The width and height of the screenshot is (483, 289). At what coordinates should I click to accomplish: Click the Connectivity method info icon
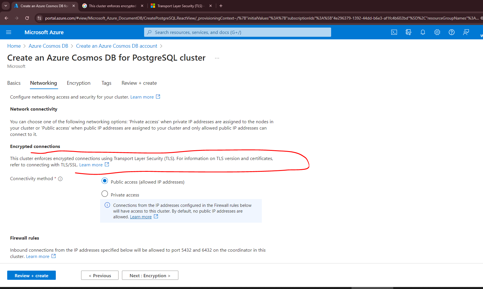point(60,179)
